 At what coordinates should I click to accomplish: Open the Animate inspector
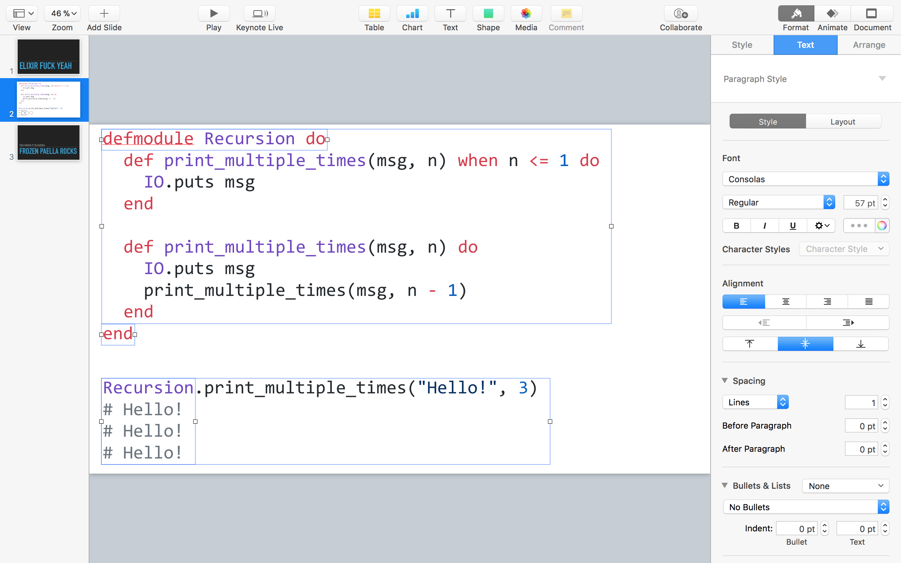coord(832,14)
